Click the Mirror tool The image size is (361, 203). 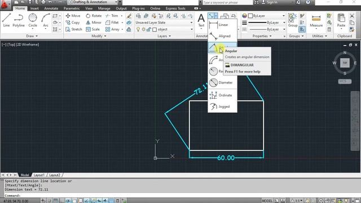94,23
